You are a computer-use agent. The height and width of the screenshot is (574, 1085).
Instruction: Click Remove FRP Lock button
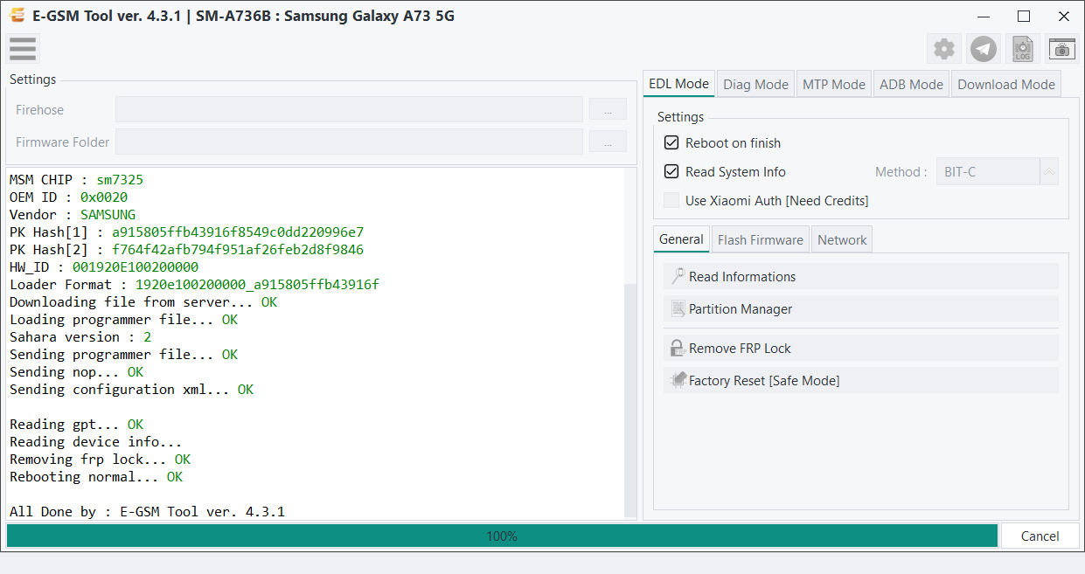click(x=860, y=348)
